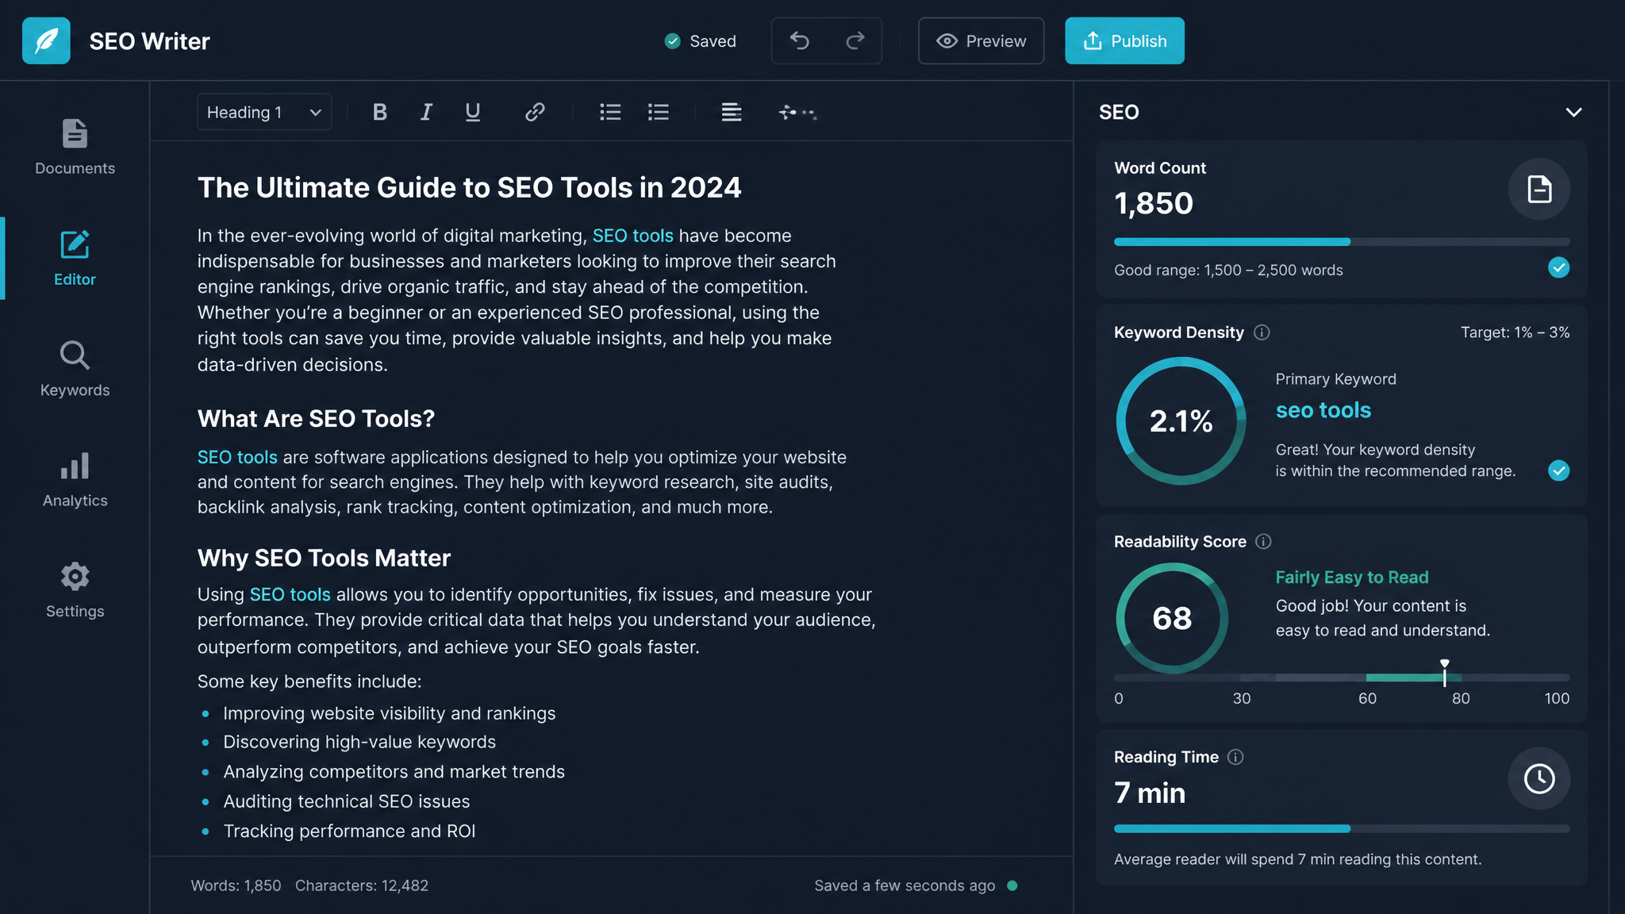Click the 68 readability score gauge

point(1172,618)
